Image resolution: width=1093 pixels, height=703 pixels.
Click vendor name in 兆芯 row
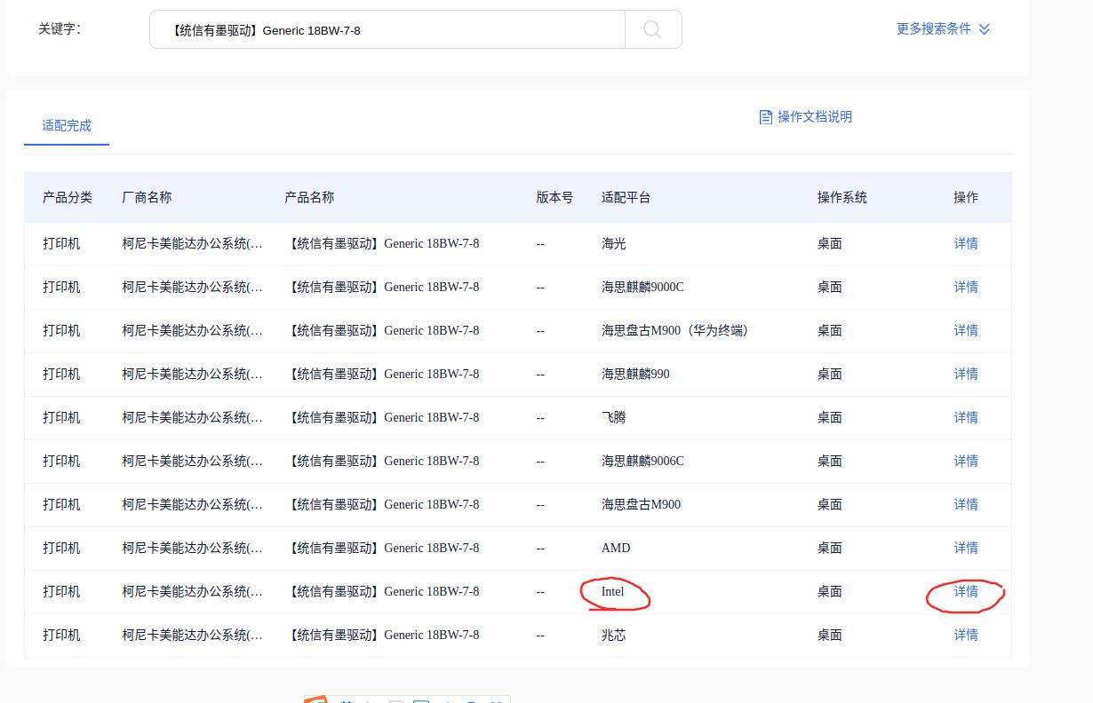[x=193, y=635]
